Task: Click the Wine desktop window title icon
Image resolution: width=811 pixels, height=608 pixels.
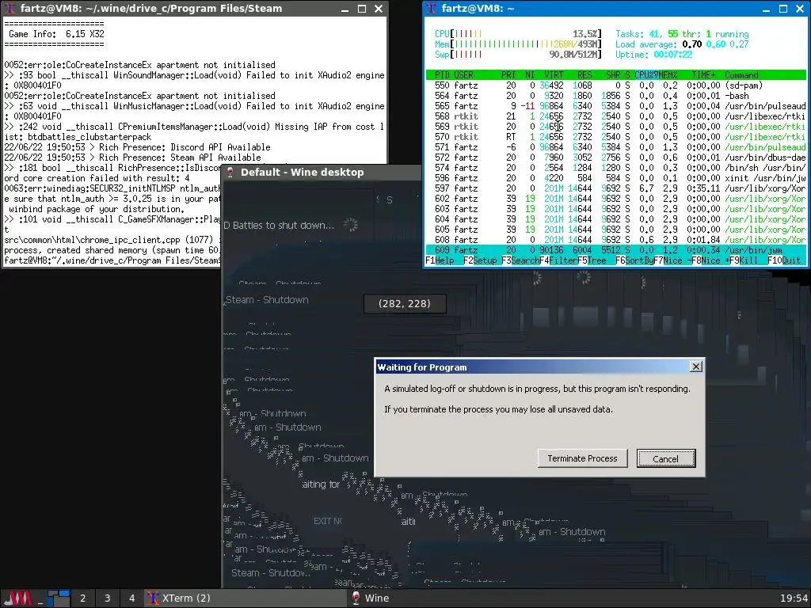Action: point(230,172)
